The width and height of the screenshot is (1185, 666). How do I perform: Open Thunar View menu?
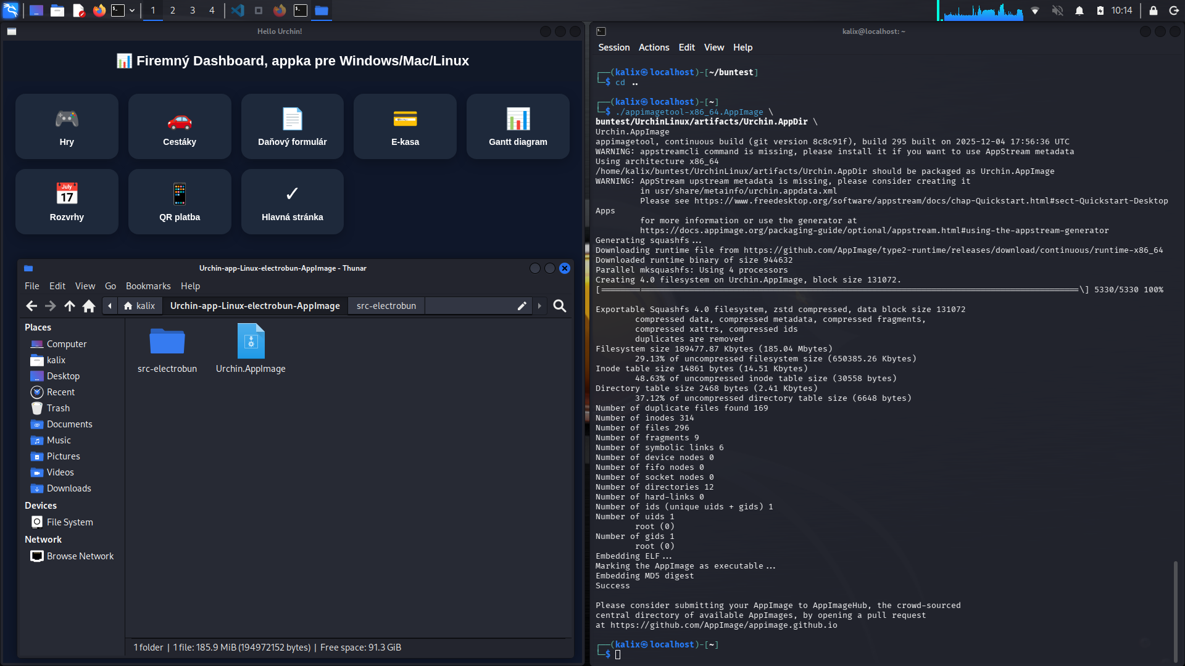[85, 286]
